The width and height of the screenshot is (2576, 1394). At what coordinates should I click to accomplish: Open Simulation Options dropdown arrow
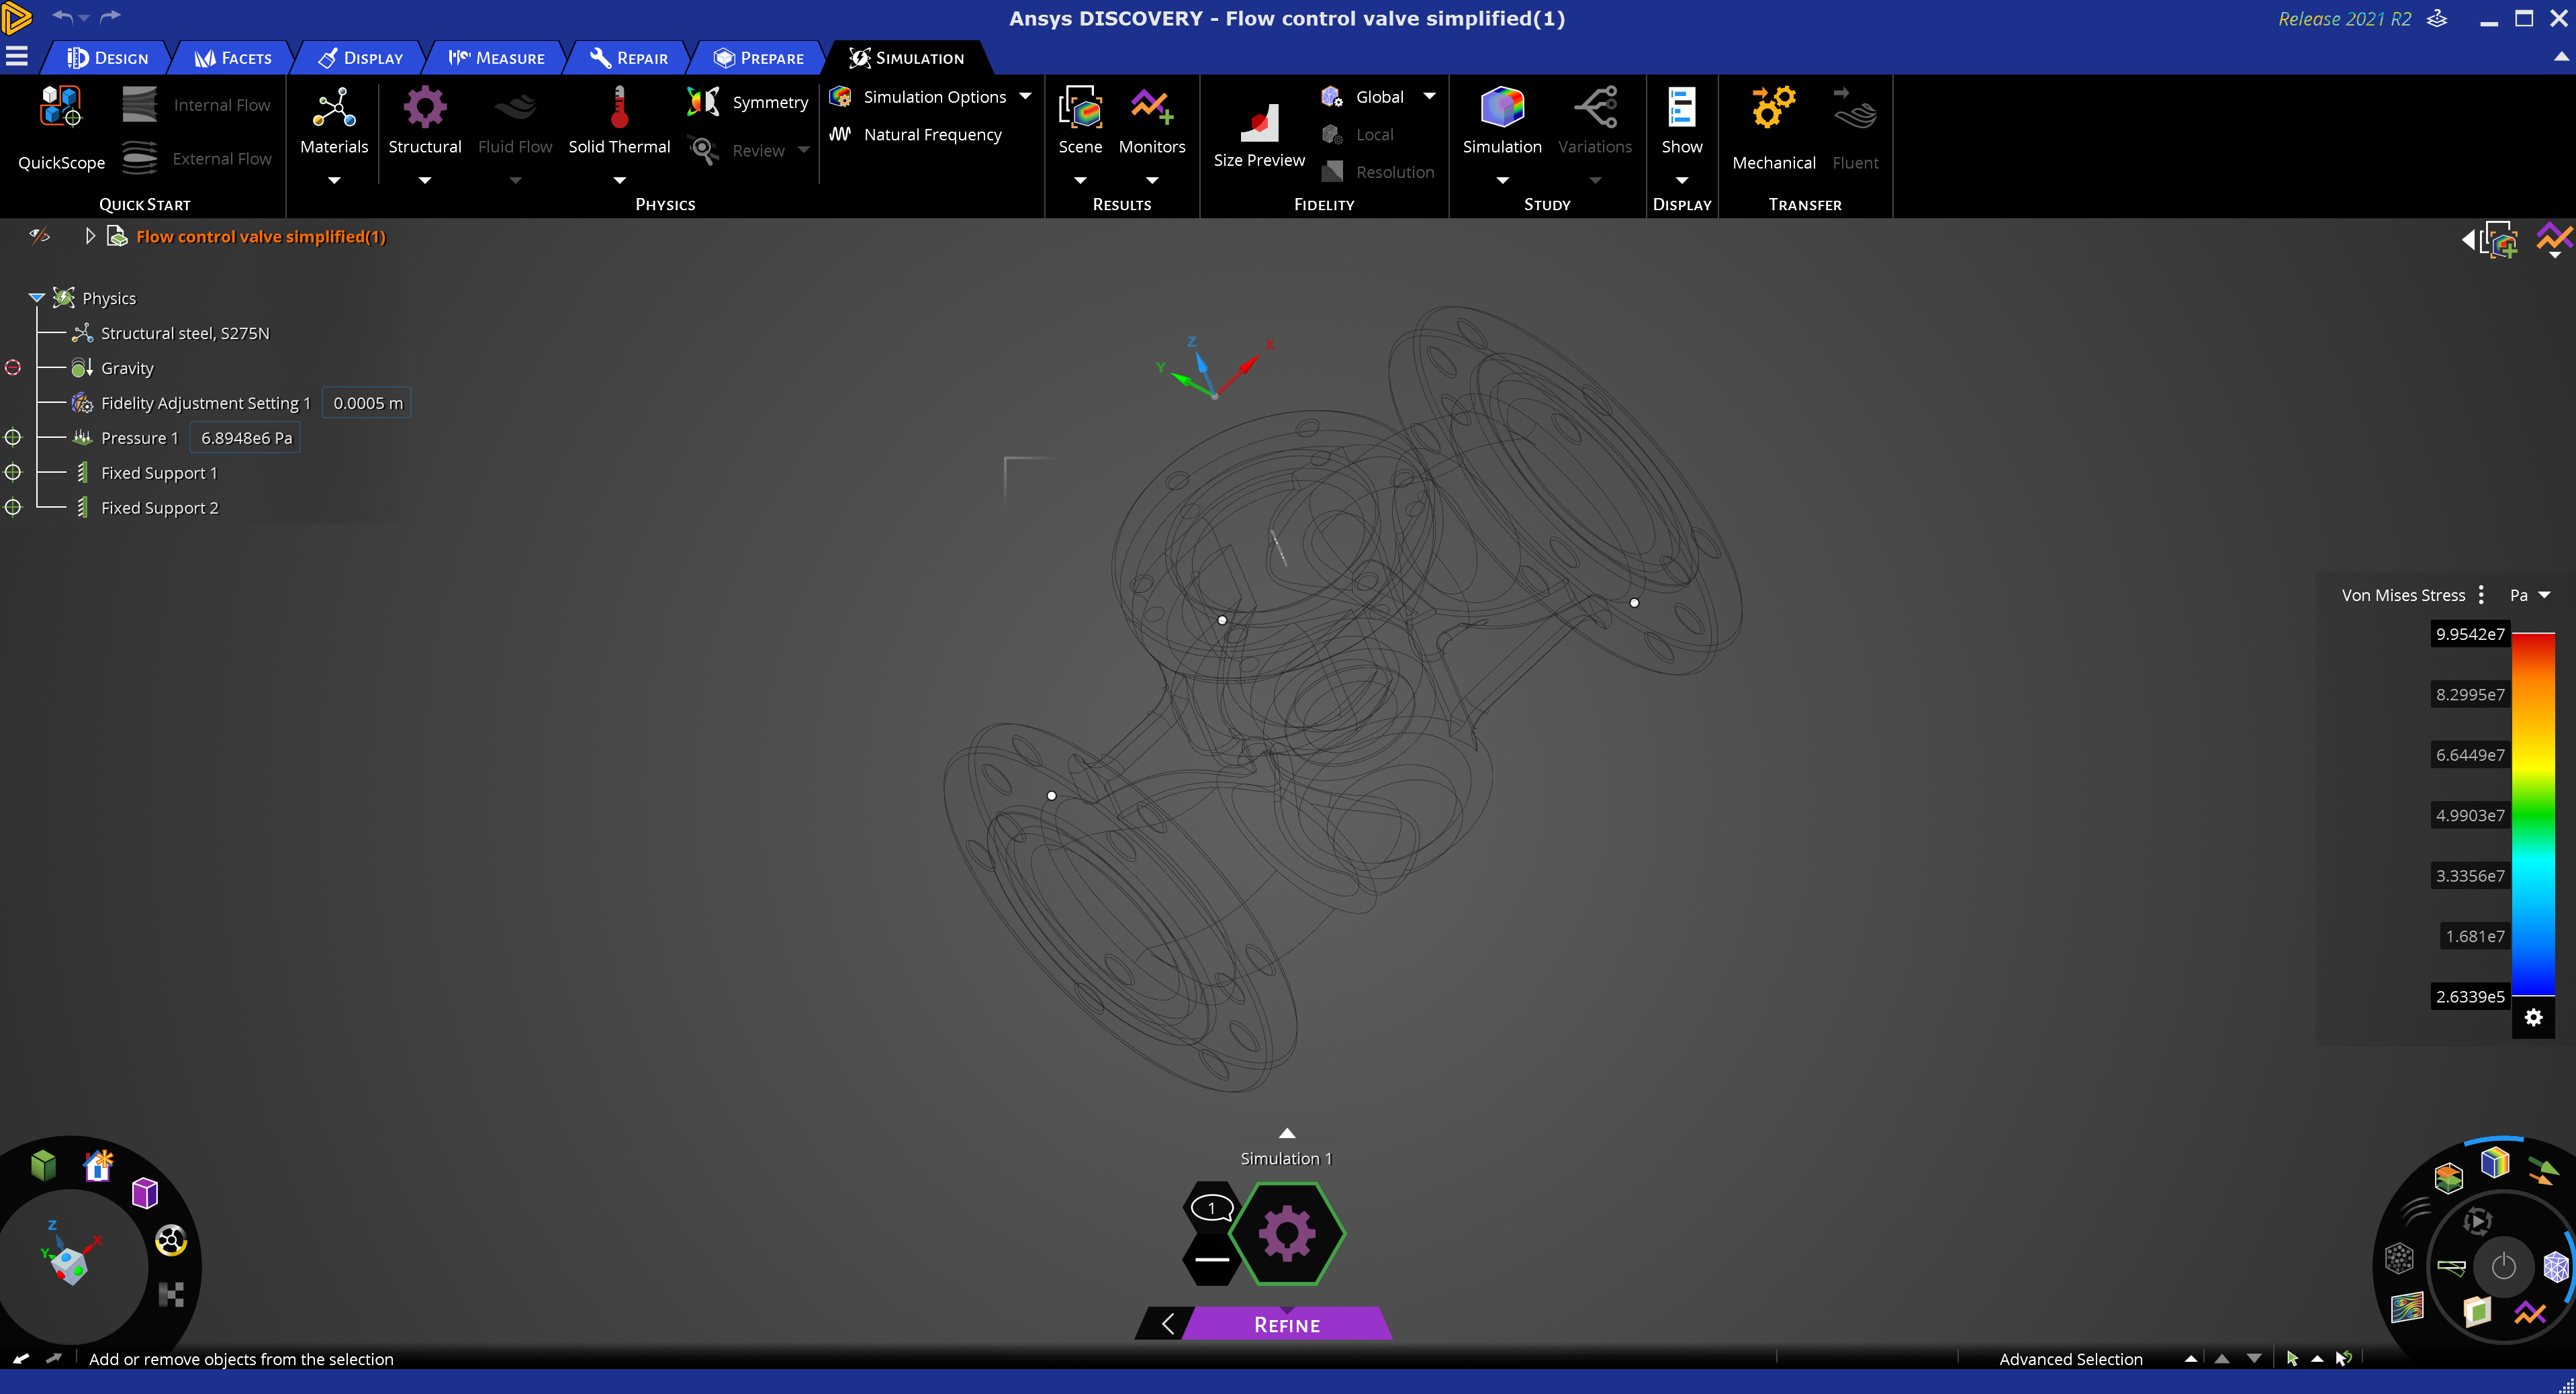(1025, 96)
